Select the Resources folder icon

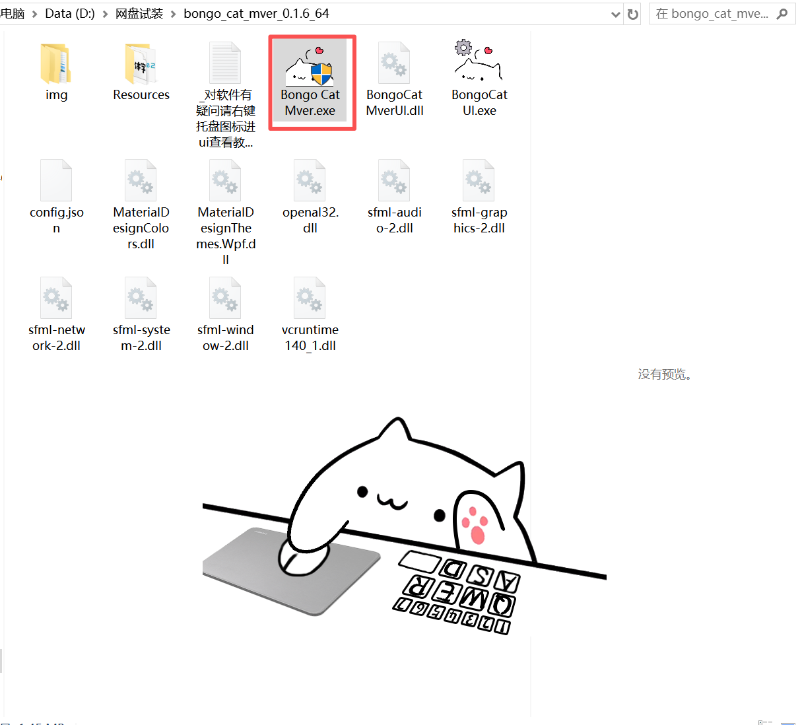point(141,63)
